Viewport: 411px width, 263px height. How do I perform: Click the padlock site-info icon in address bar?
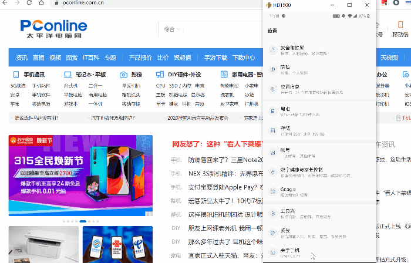56,3
